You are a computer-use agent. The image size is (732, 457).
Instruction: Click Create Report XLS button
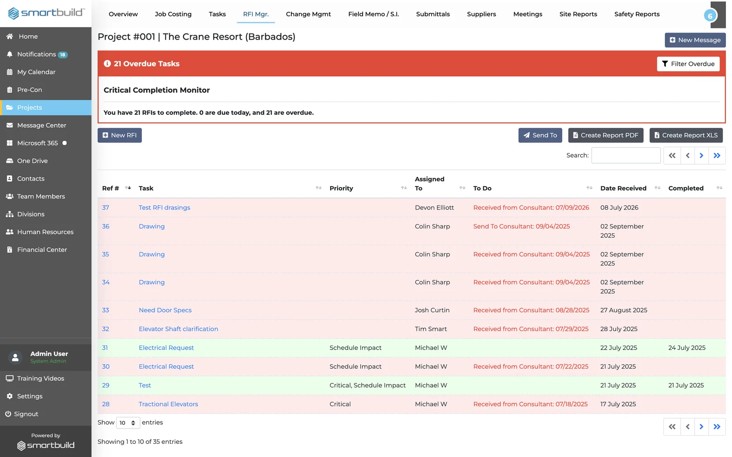[x=686, y=135]
